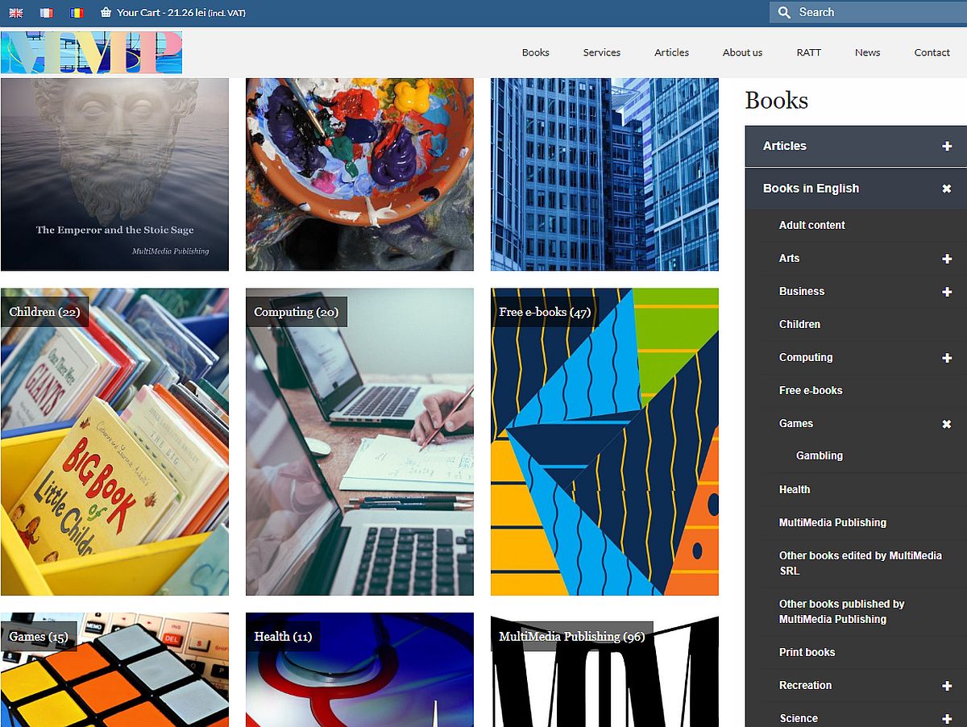Collapse the Books in English section
This screenshot has width=967, height=727.
point(947,189)
